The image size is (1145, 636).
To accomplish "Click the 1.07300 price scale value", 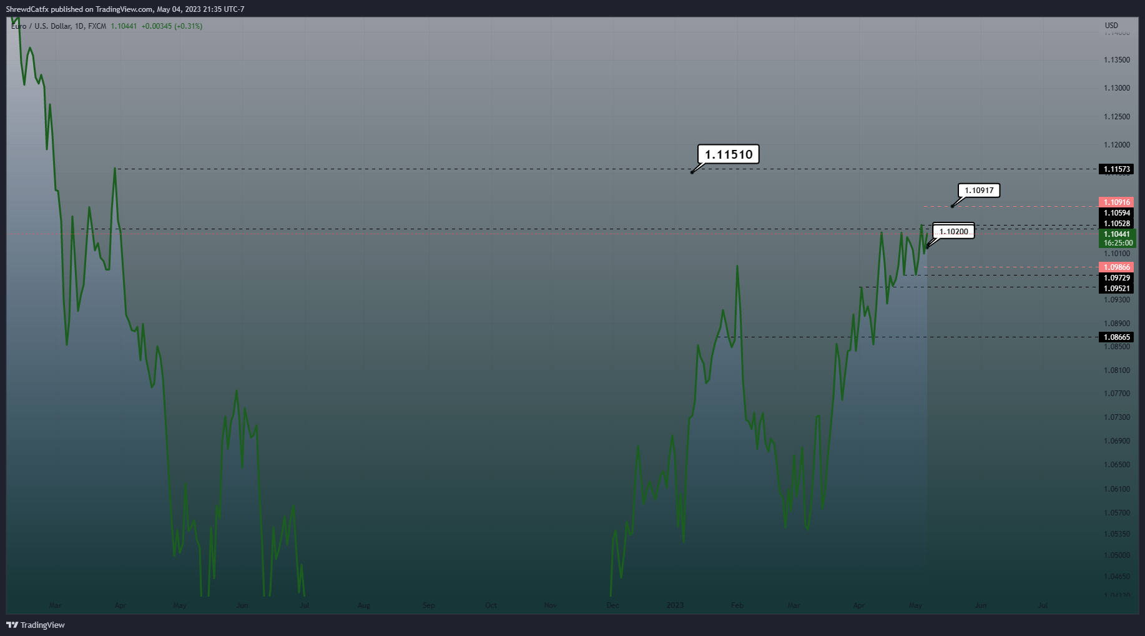I will pos(1116,417).
